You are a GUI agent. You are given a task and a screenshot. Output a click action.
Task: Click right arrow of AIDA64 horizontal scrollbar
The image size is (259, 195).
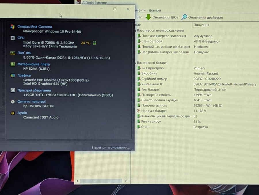coord(126,181)
